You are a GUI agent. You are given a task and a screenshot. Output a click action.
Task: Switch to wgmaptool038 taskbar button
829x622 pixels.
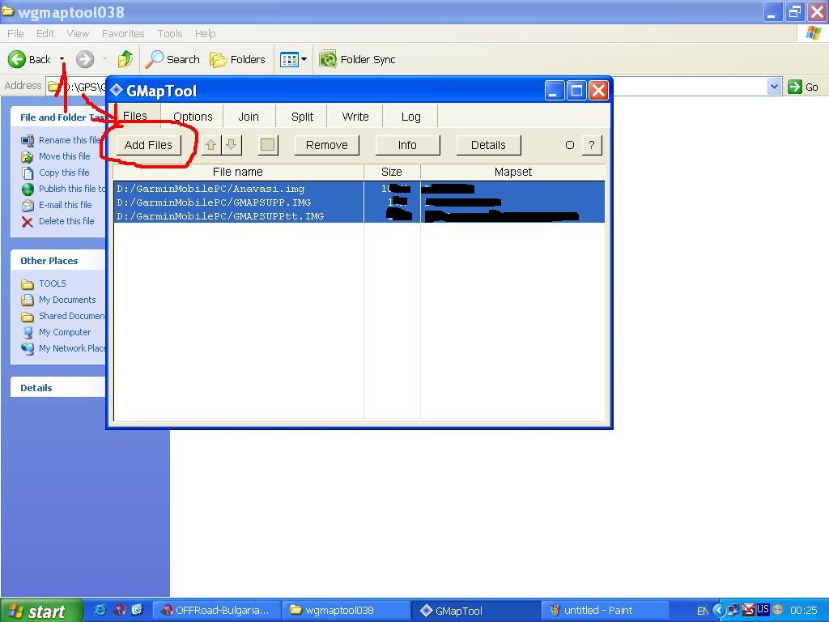coord(346,611)
